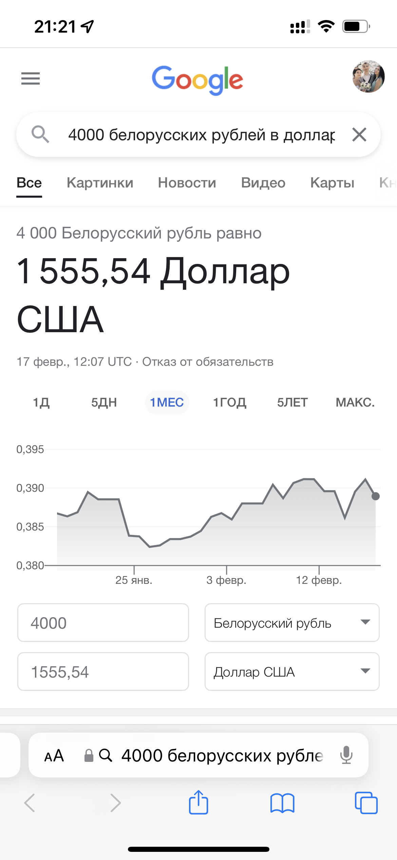Select the 5ДН chart range

tap(104, 402)
